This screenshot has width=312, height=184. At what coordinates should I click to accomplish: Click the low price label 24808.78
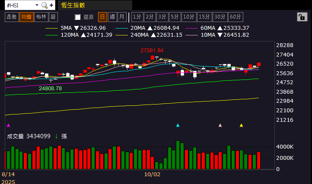coord(50,89)
